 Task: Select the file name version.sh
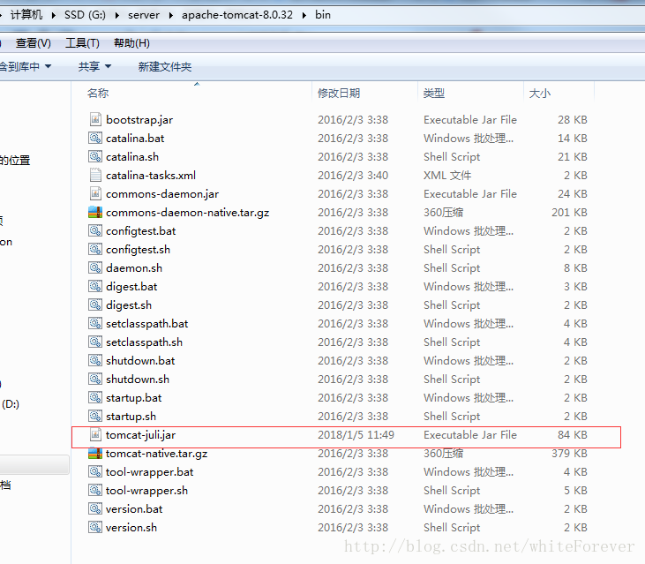click(x=131, y=528)
